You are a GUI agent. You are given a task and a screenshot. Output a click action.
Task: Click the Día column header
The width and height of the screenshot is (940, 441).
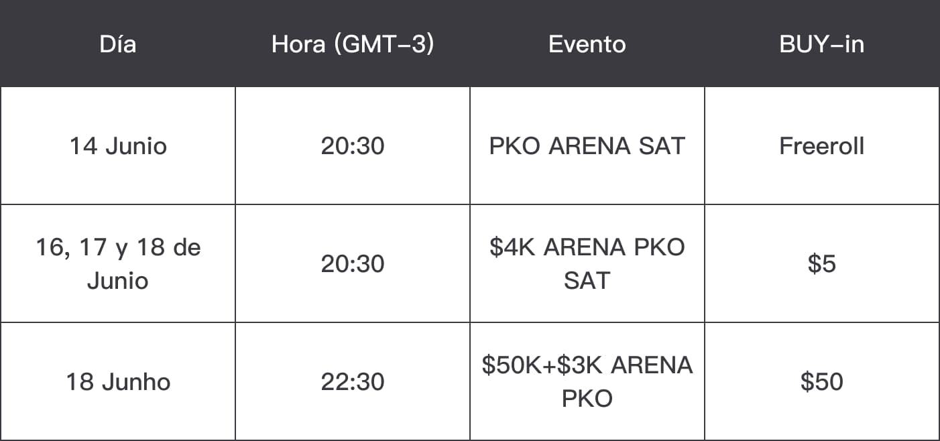coord(117,44)
